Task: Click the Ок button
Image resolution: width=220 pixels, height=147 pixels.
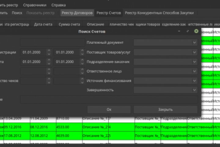Action: [109, 109]
